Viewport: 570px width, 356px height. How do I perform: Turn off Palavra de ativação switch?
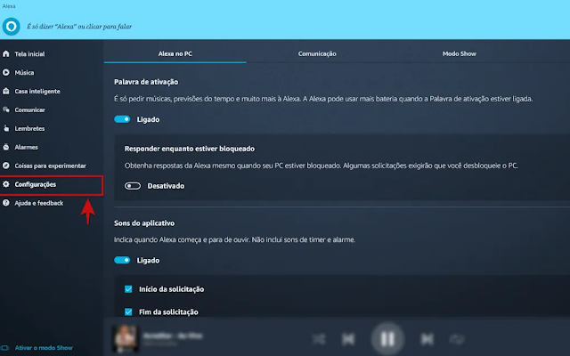122,119
